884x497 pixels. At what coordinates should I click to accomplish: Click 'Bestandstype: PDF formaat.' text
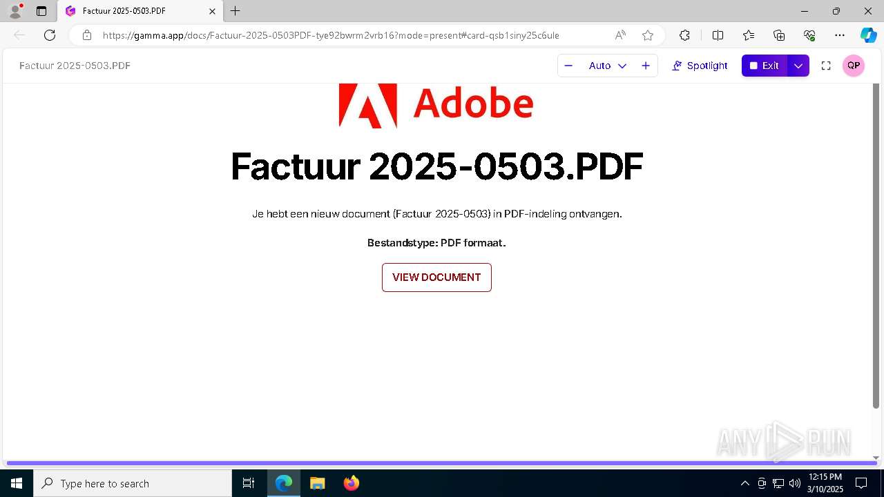click(436, 243)
